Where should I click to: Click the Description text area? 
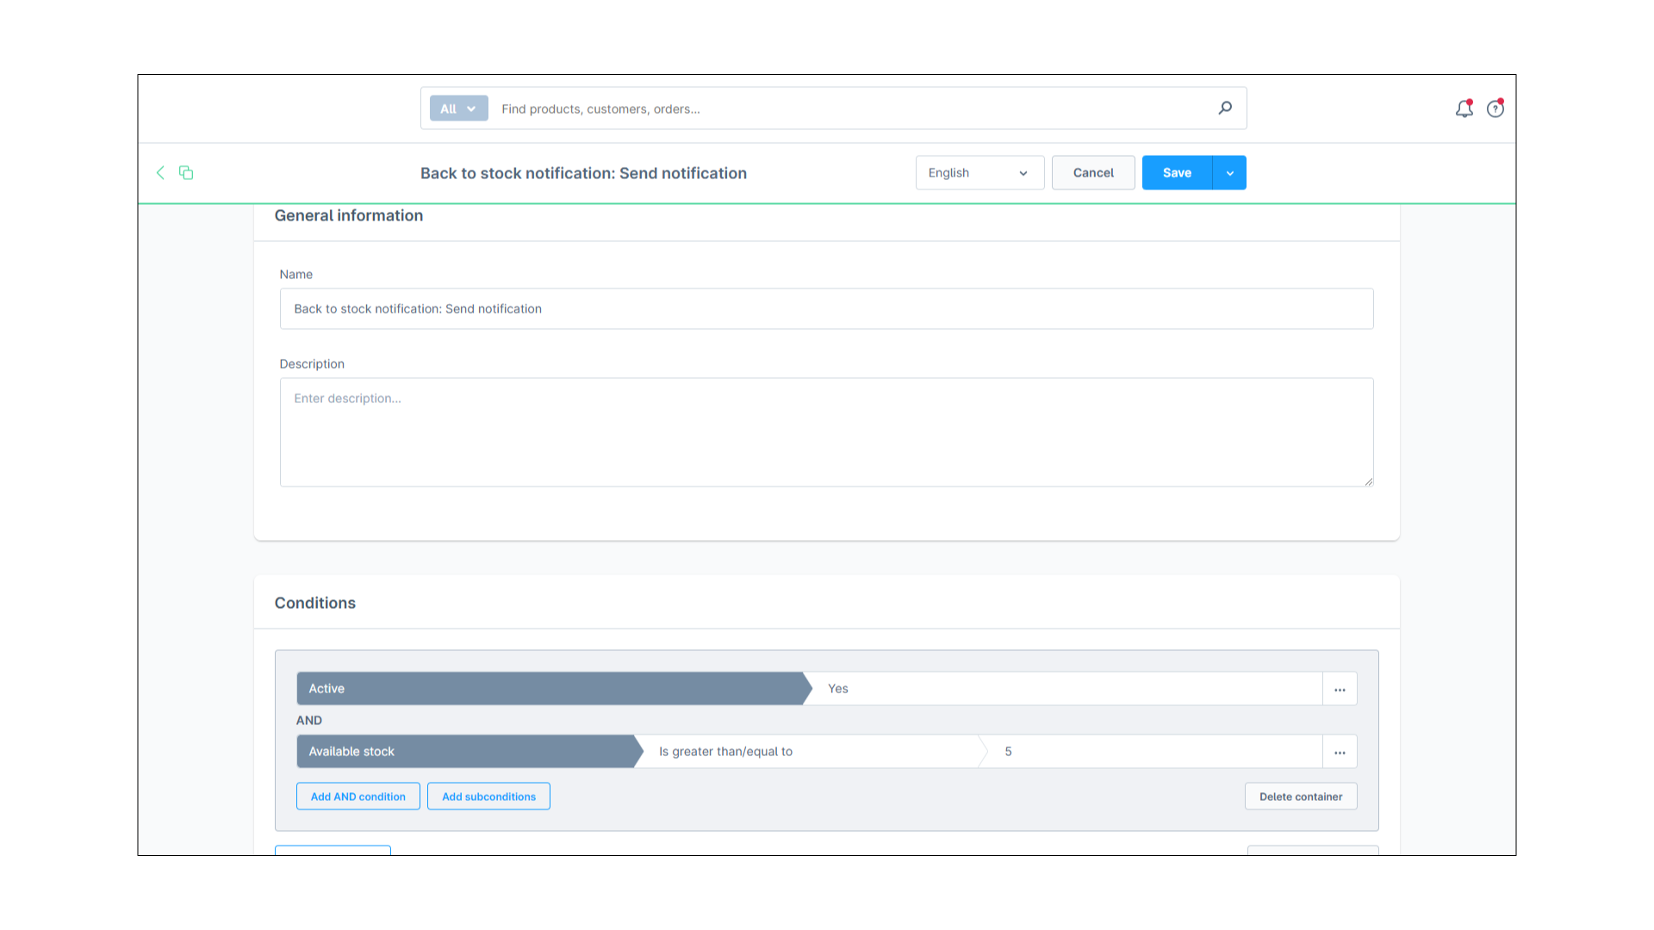[826, 431]
